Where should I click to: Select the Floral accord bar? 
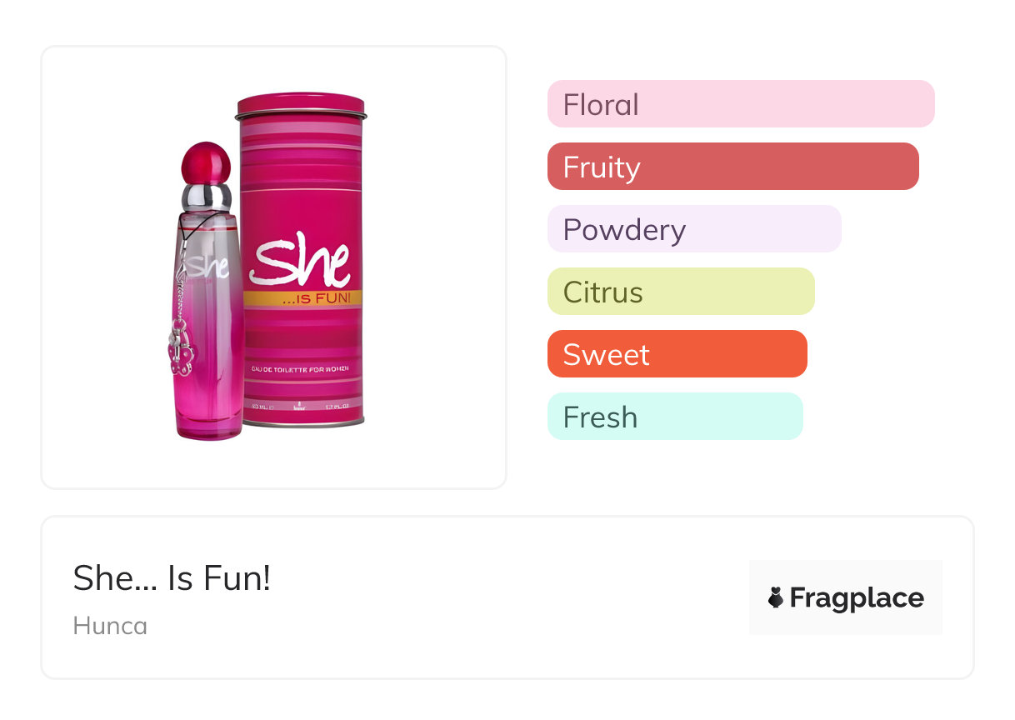(740, 104)
